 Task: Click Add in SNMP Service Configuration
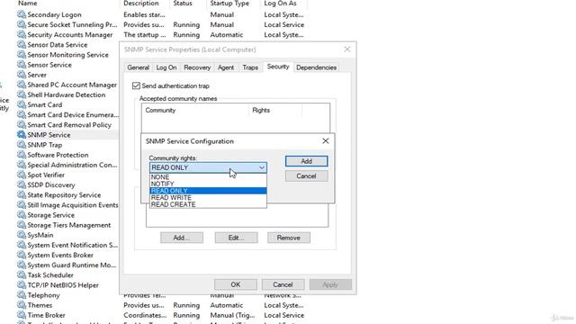[x=306, y=161]
